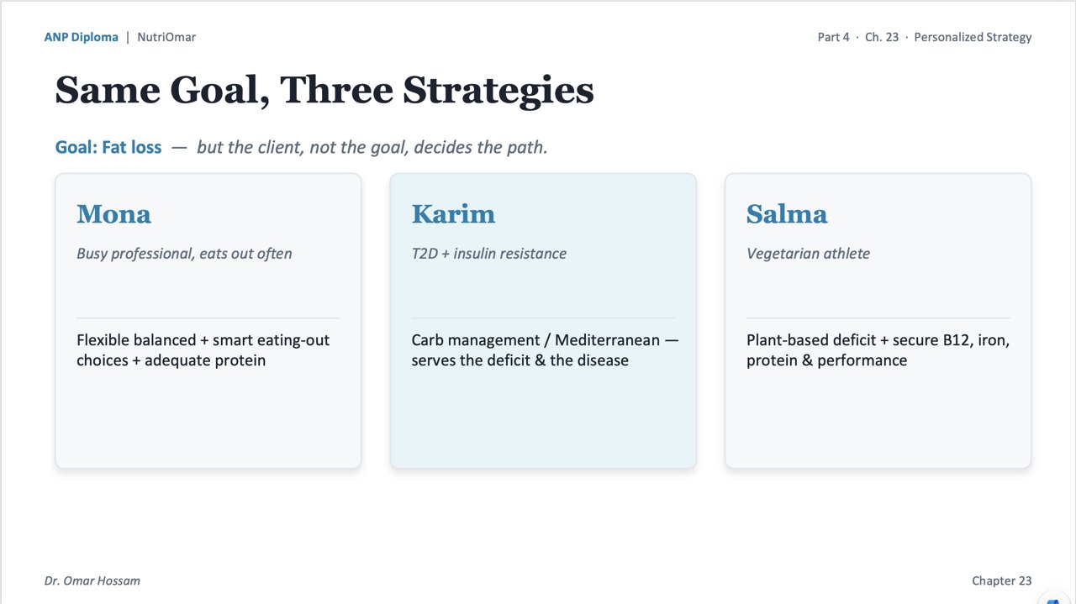Click the 'Goal: Fat loss' blue label

[x=108, y=147]
